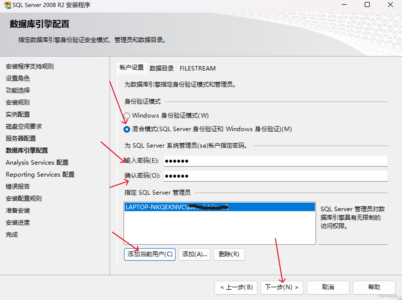
Task: Proceed with 下一步(N) button
Action: [x=282, y=287]
